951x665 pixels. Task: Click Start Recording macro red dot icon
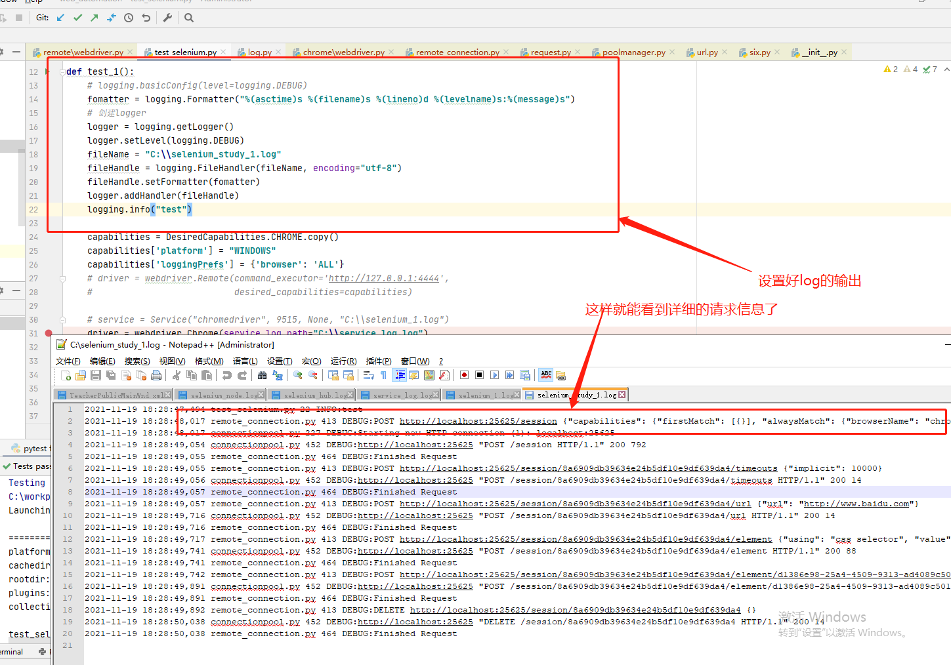[464, 375]
